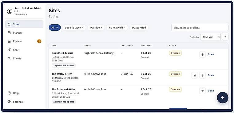Click Kettle & Crown Inns in Saltmarsh row
Viewport: 234px width, 113px height.
click(95, 89)
